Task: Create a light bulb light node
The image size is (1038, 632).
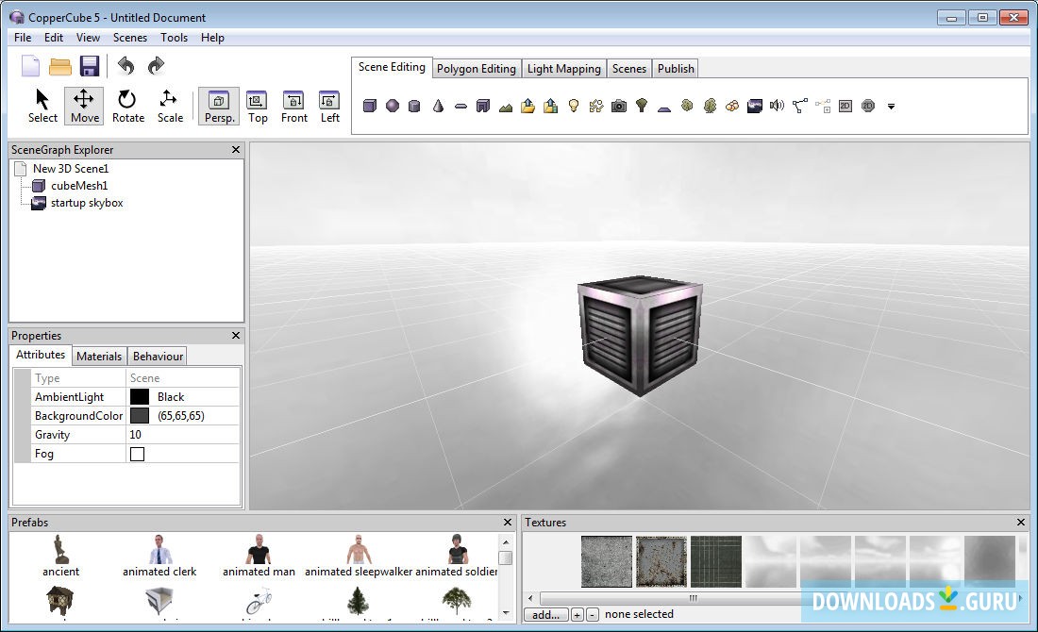Action: [x=573, y=107]
